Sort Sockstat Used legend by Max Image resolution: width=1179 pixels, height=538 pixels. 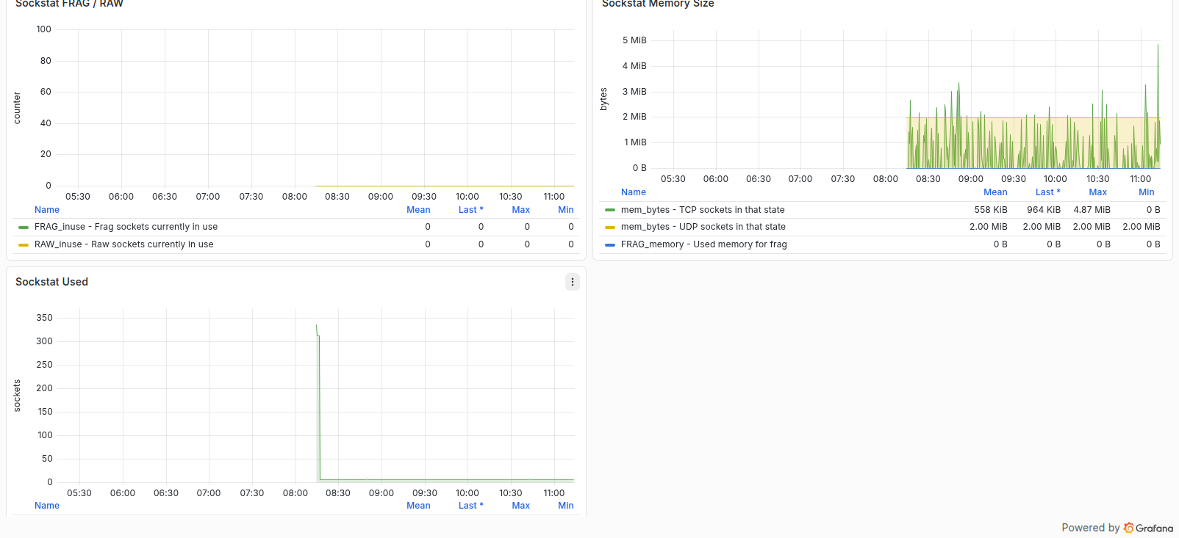521,506
